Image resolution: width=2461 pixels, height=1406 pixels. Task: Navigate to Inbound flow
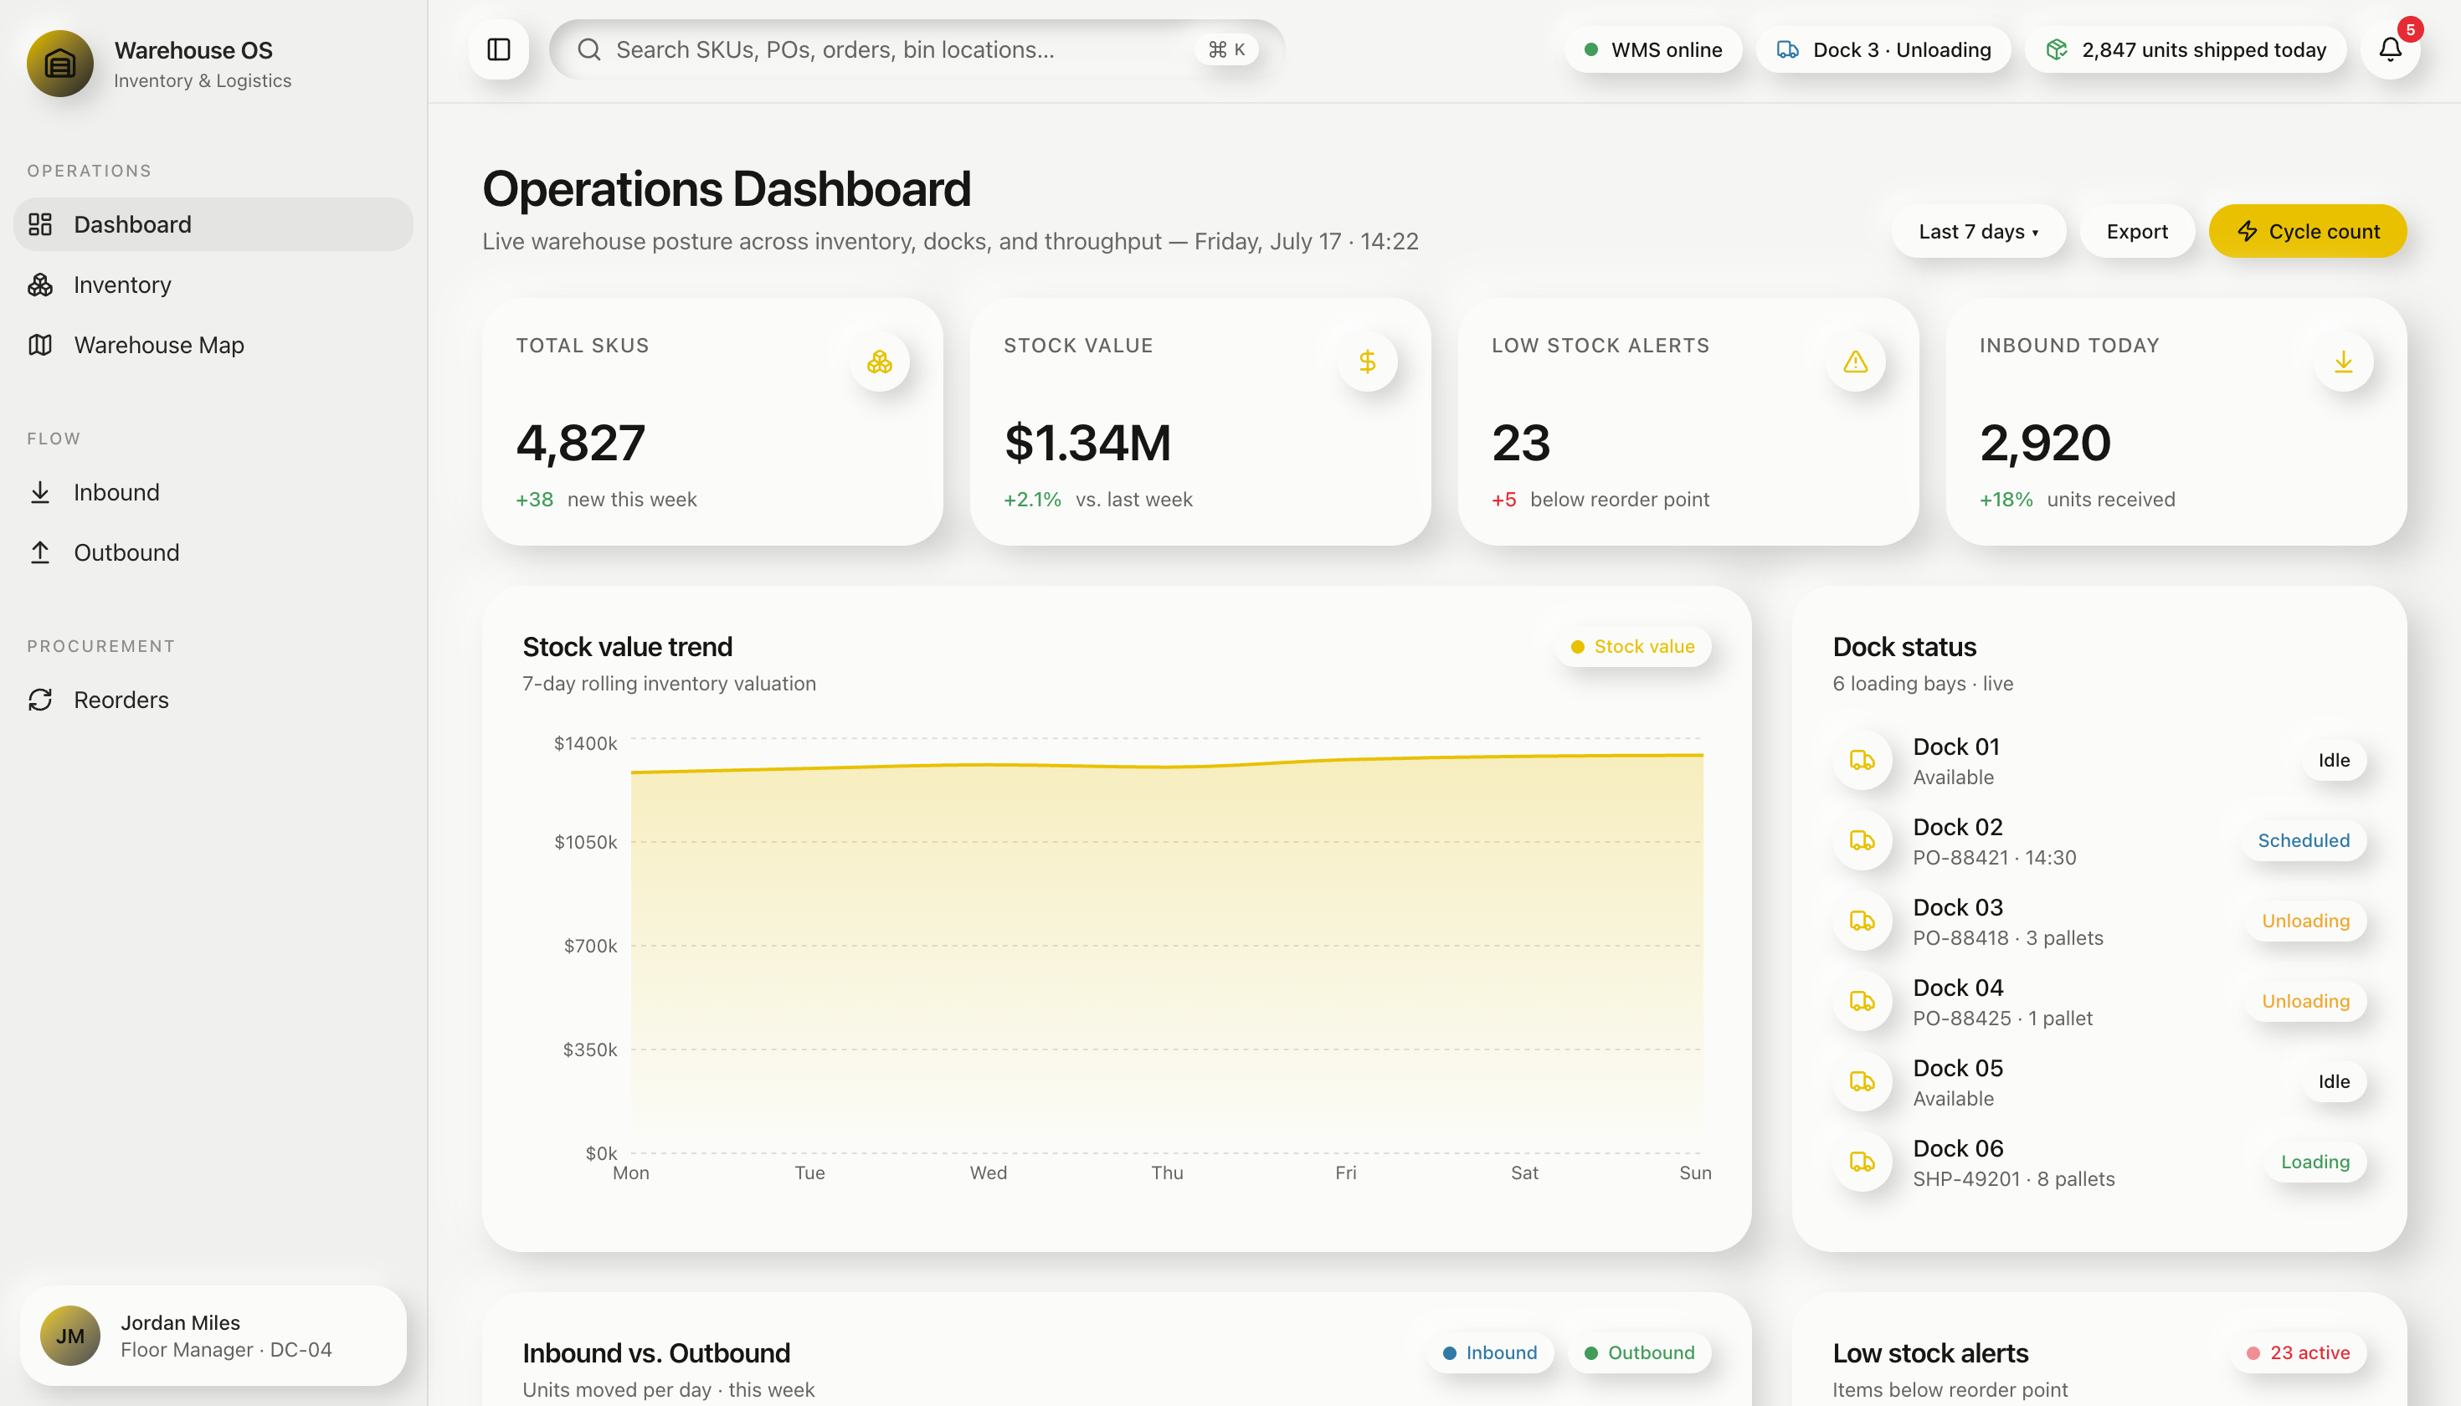click(213, 492)
